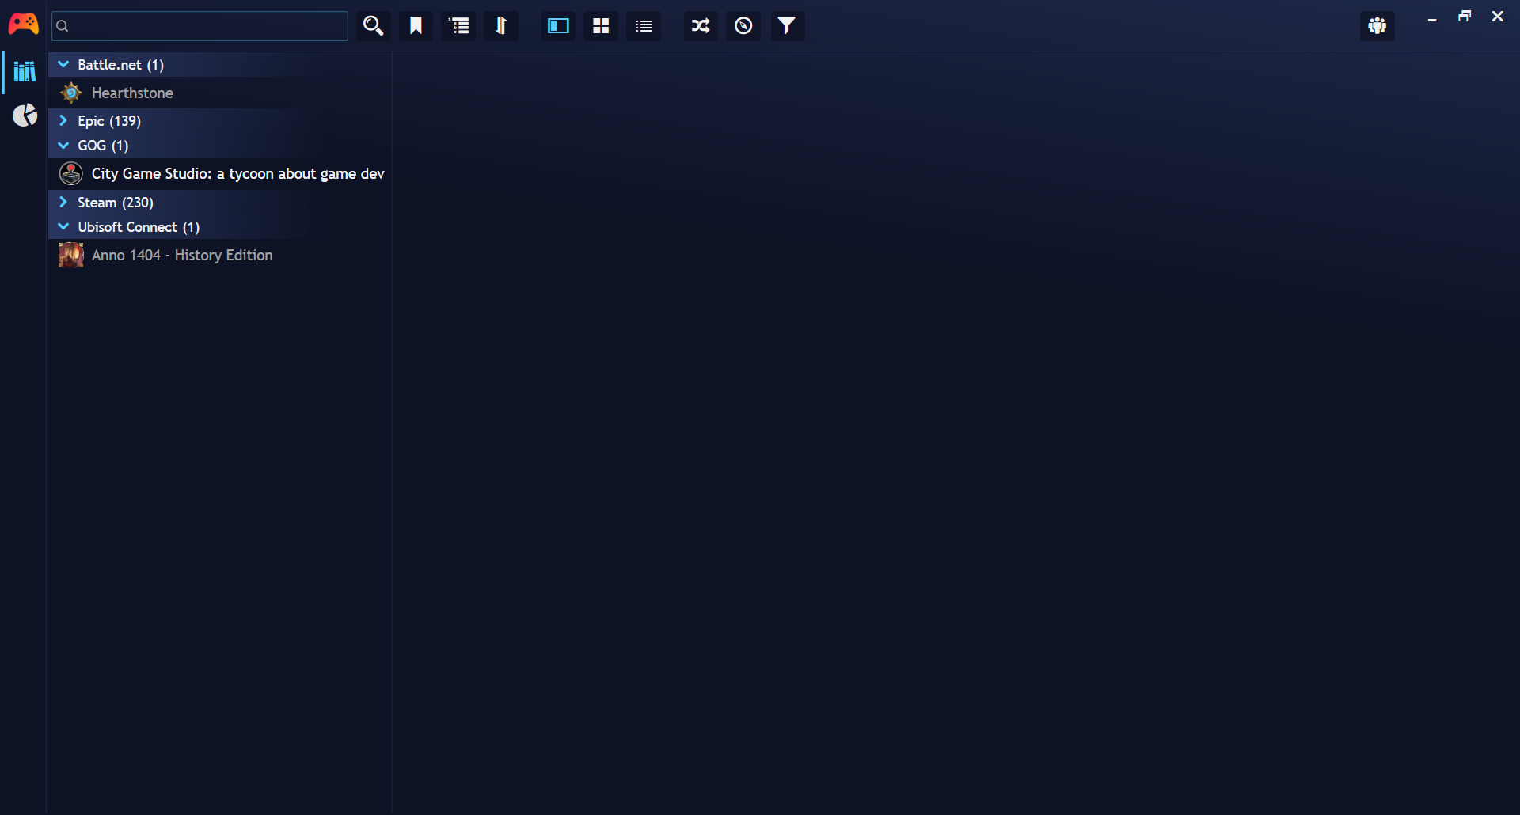The width and height of the screenshot is (1520, 815).
Task: Focus the game search input field
Action: click(199, 26)
